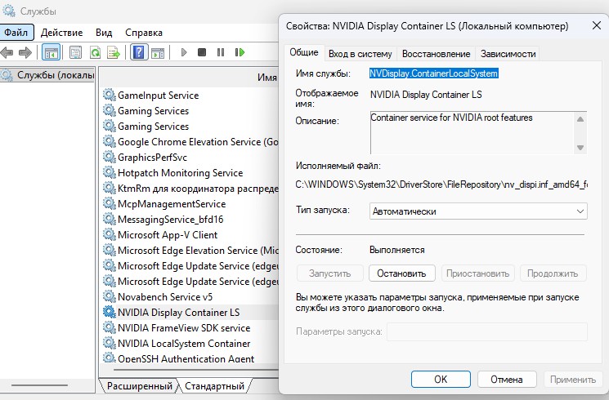The height and width of the screenshot is (400, 609).
Task: Click the gear icon next to NVIDIA FrameView SDK service
Action: click(110, 328)
